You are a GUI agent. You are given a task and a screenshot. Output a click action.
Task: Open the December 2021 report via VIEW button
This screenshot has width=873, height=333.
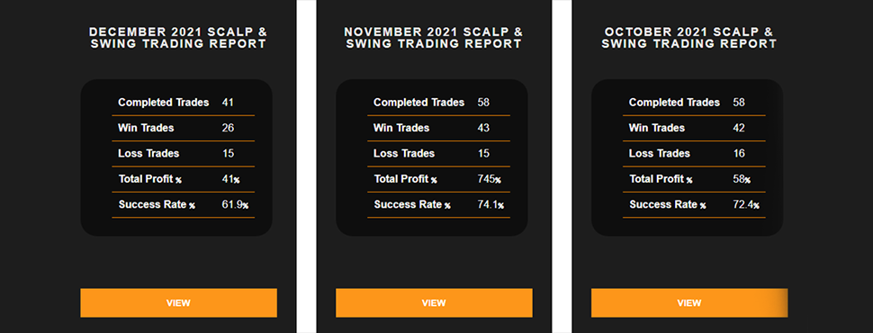pyautogui.click(x=178, y=303)
